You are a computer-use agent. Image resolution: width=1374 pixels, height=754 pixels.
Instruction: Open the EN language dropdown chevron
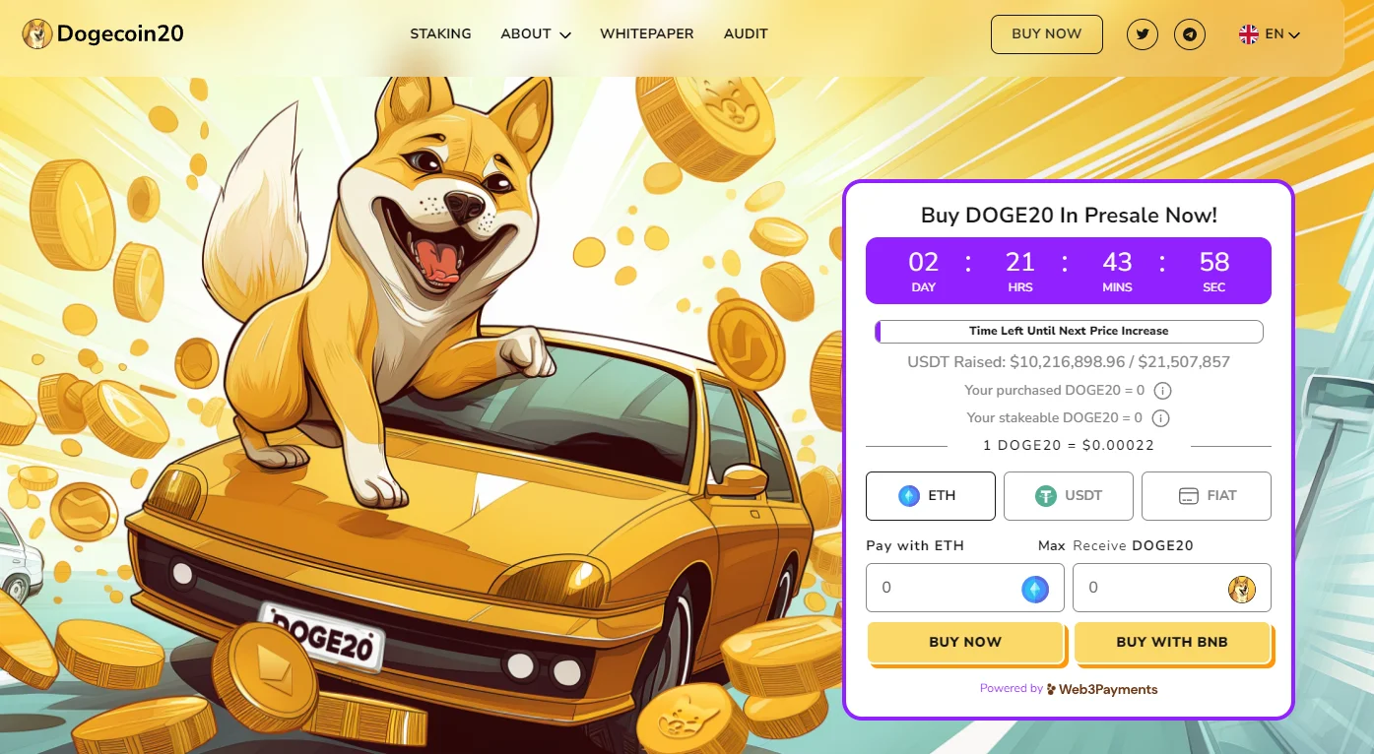tap(1294, 35)
